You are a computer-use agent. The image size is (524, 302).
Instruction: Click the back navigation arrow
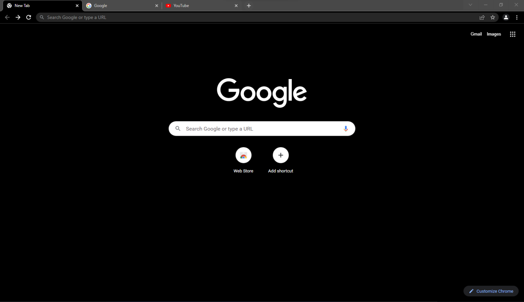click(7, 17)
